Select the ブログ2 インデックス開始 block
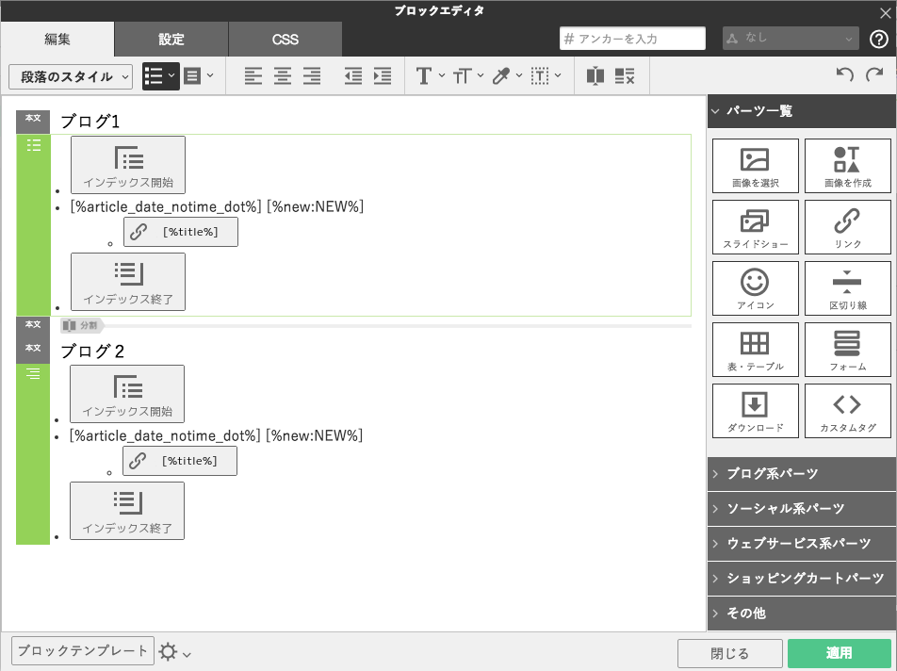 (x=127, y=394)
